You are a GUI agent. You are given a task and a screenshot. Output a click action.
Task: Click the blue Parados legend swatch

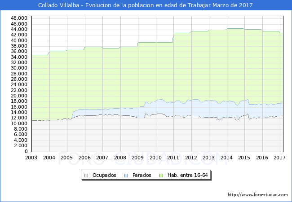[x=126, y=176]
